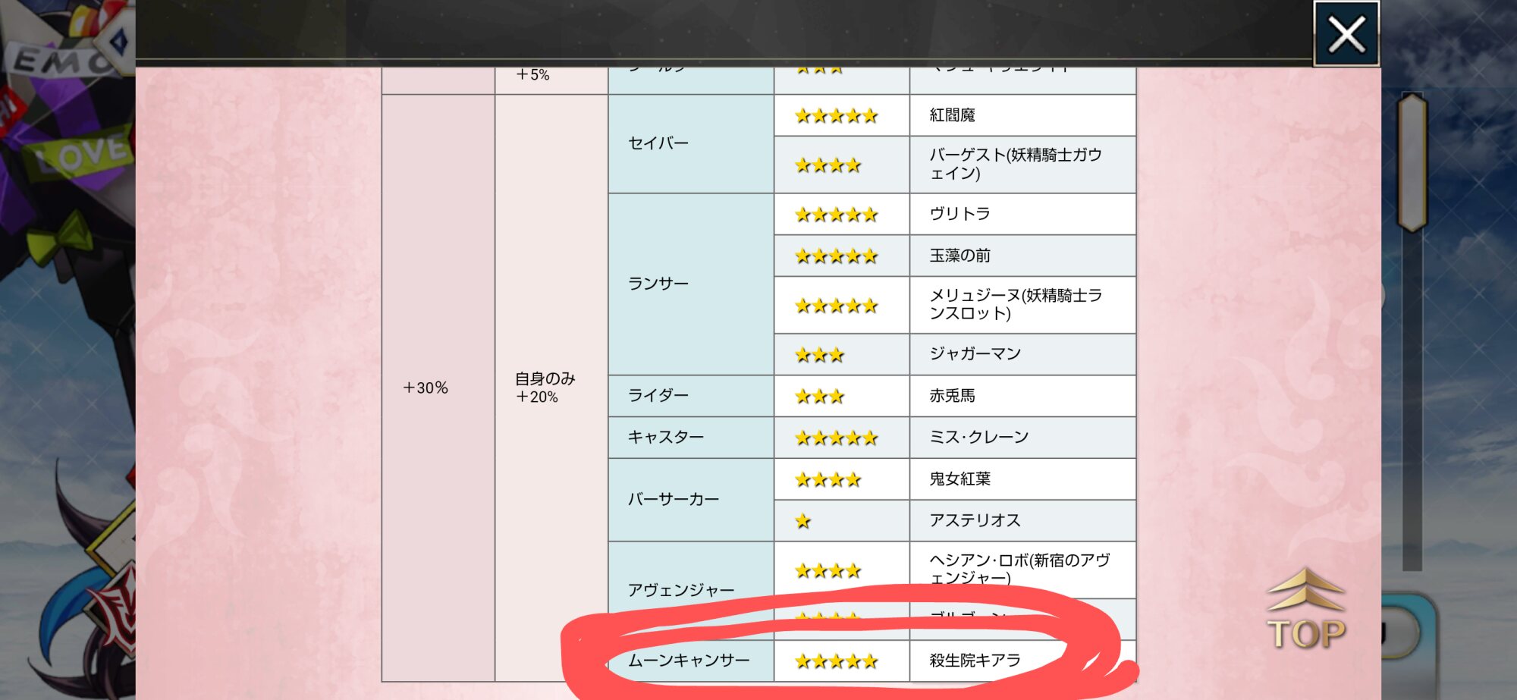1517x700 pixels.
Task: Click the five-star rating beside 紅閻魔
Action: pos(836,116)
